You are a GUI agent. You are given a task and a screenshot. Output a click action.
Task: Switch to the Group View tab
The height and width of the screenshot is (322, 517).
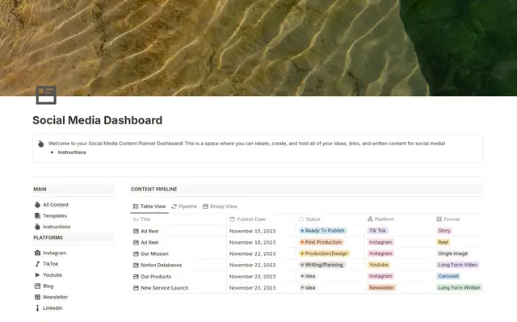(220, 207)
